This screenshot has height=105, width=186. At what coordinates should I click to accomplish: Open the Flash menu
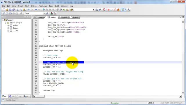[27, 6]
